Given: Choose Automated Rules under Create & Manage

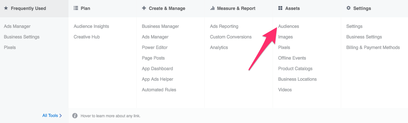Looking at the screenshot, I should click(x=159, y=90).
